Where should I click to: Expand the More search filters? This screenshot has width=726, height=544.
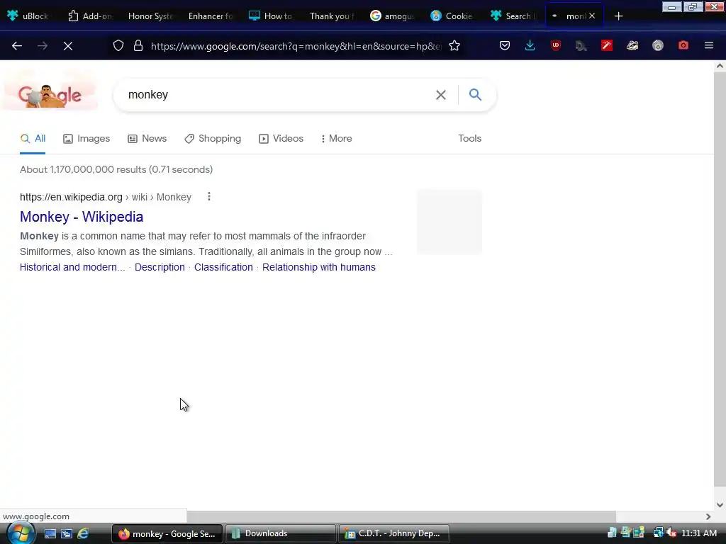(x=337, y=138)
